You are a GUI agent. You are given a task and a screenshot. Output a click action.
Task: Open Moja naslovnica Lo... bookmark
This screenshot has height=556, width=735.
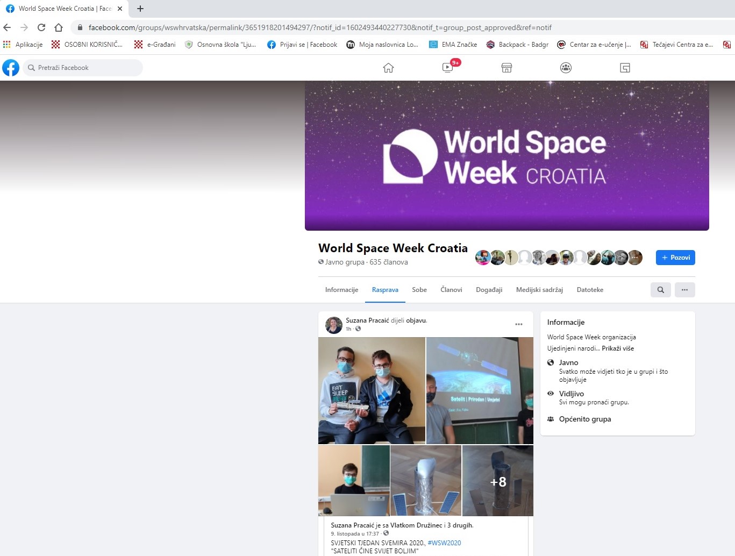382,45
